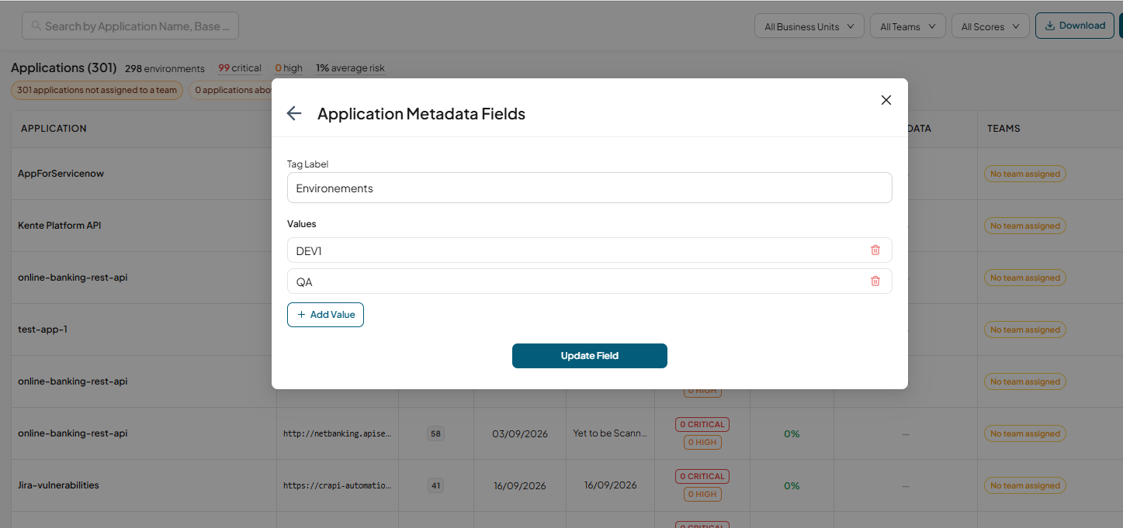Click the Download icon in the Download button

[x=1050, y=26]
